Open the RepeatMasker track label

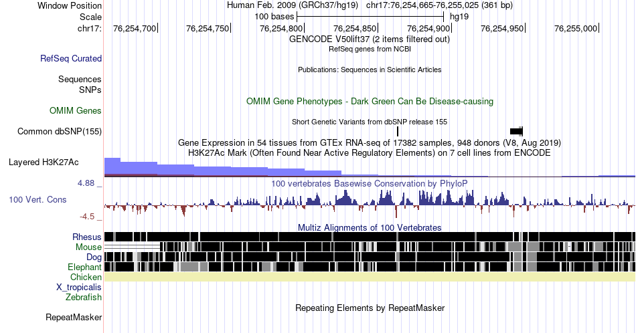point(74,317)
